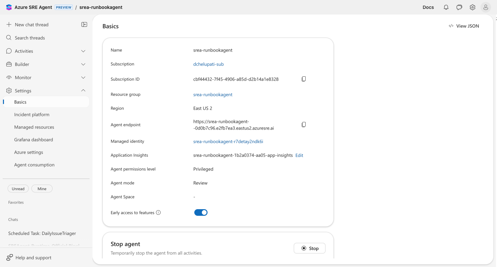
Task: Click the Stop agent button
Action: (310, 248)
